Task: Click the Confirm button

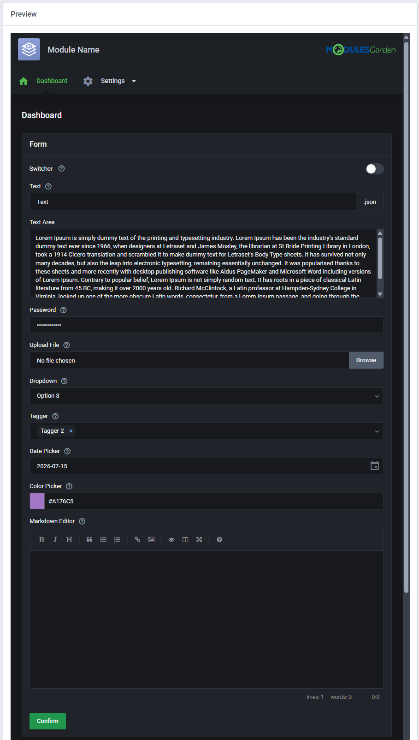Action: point(47,721)
